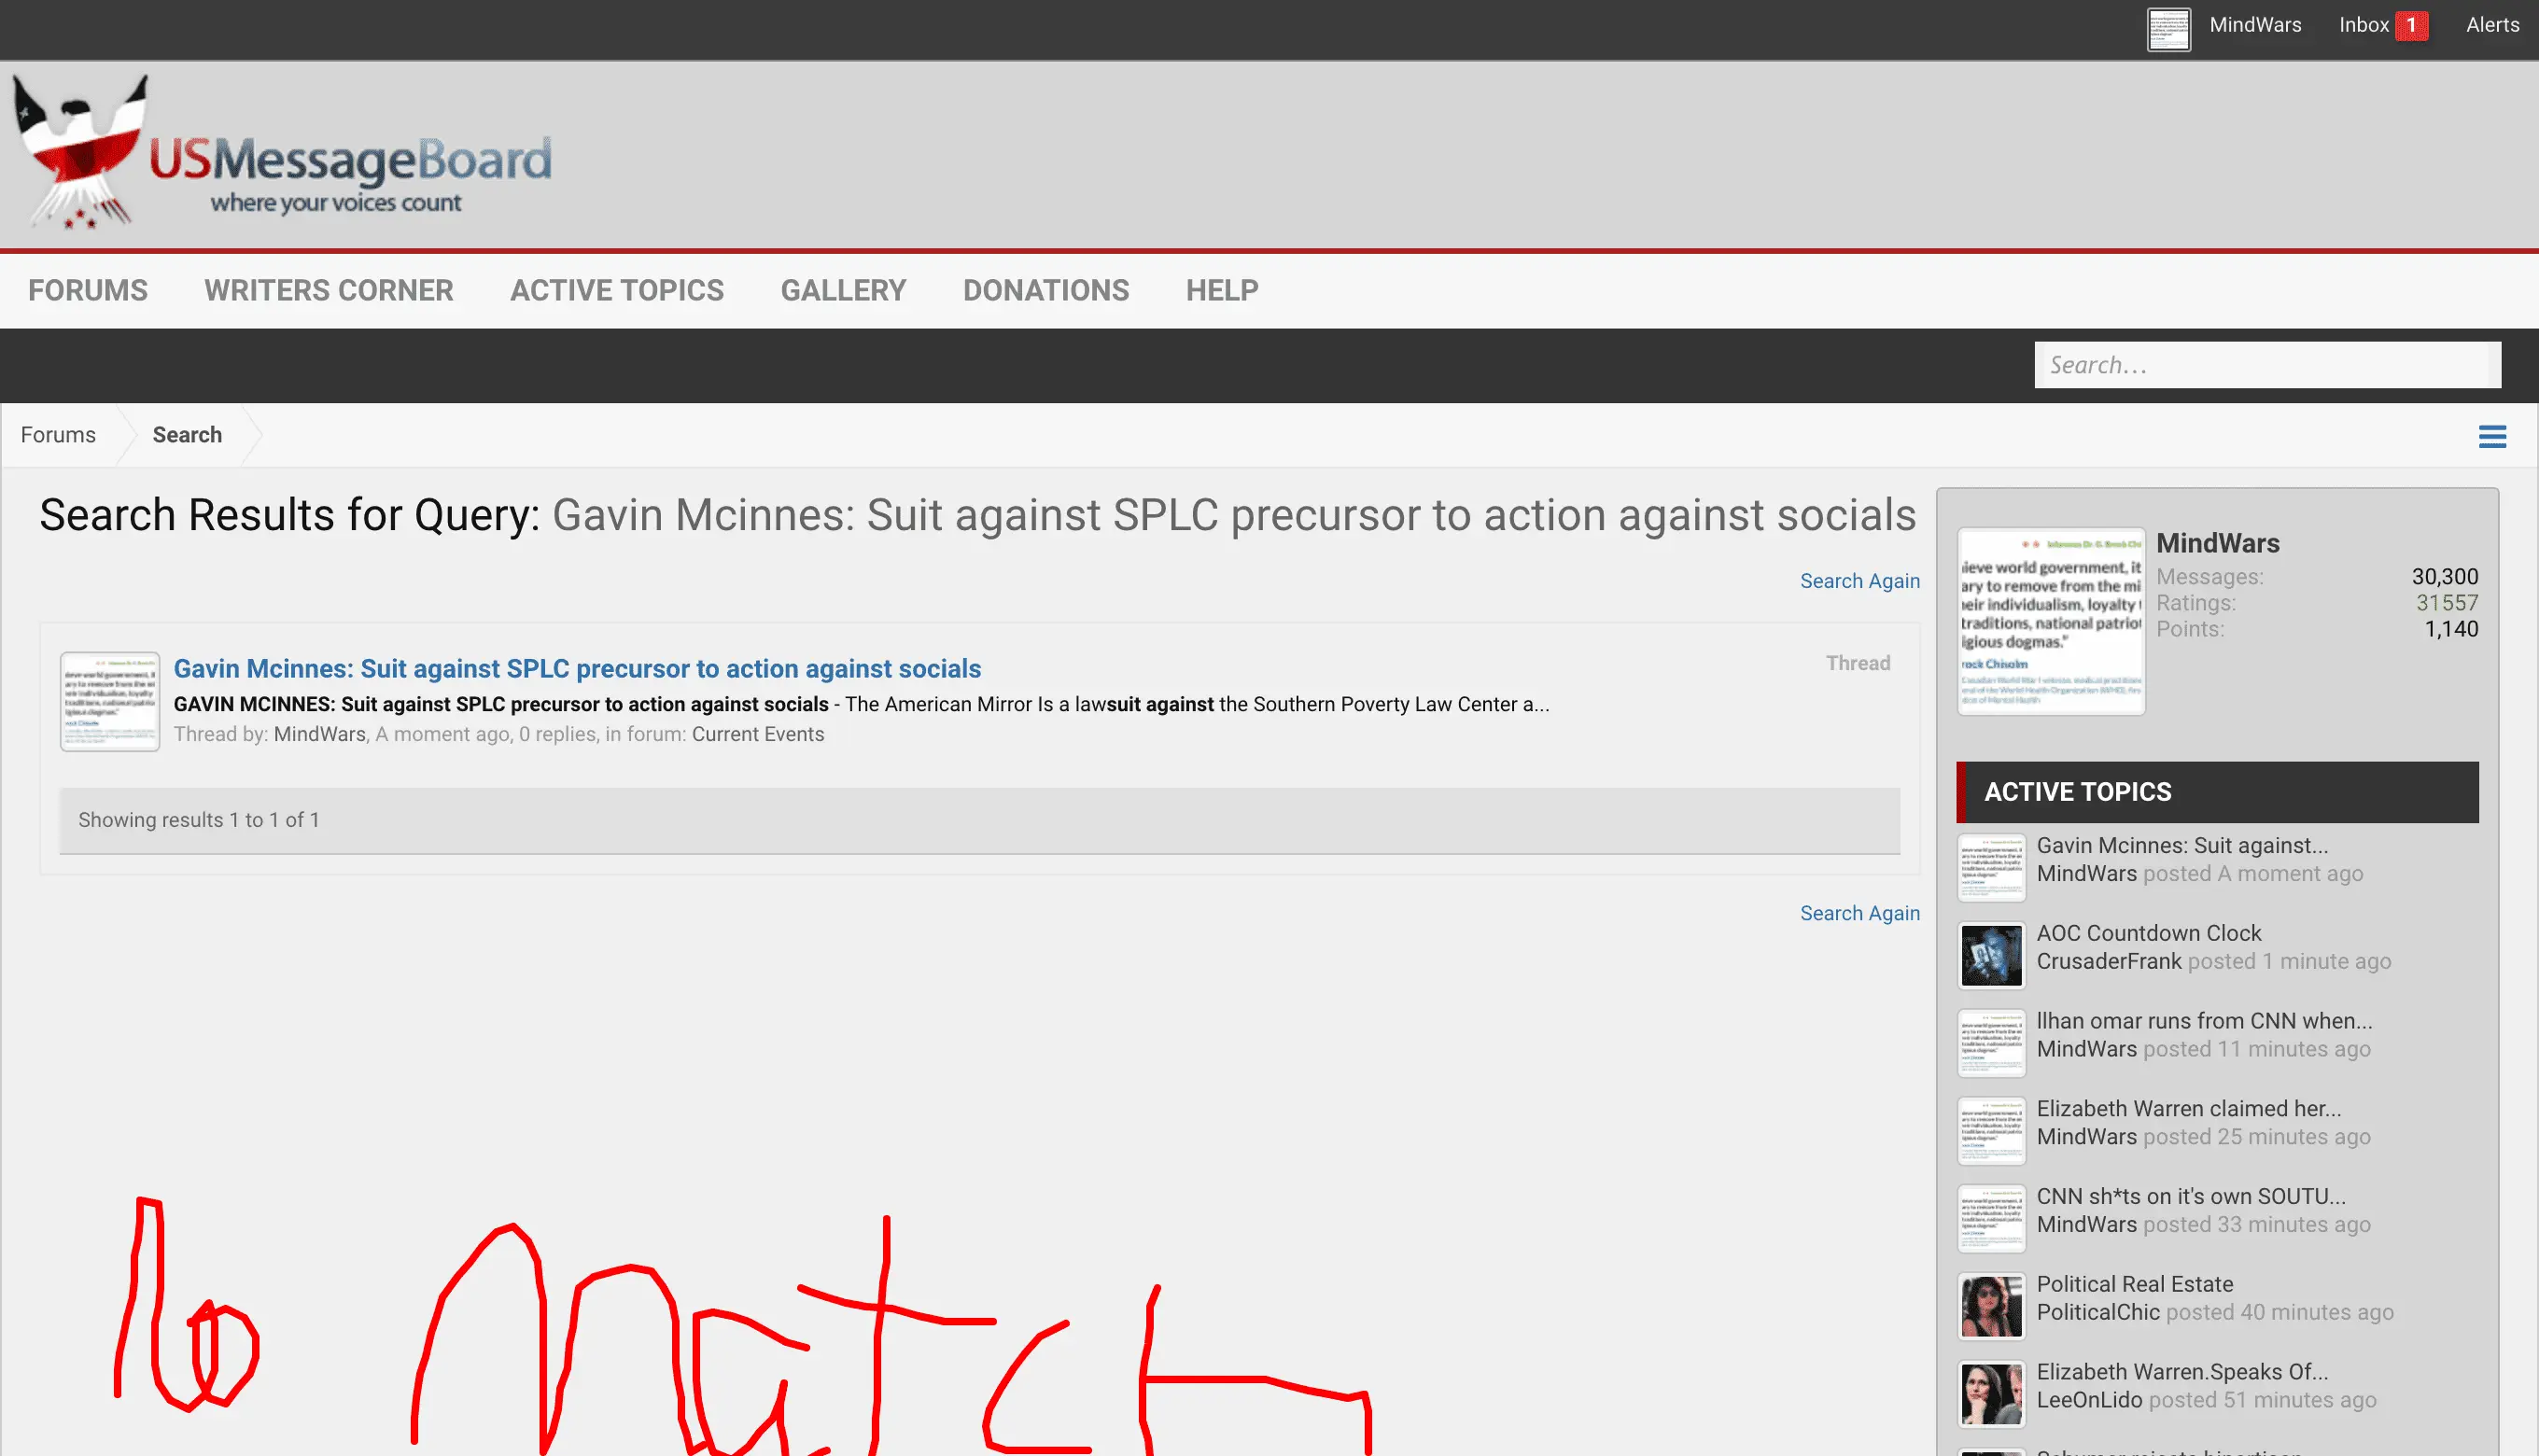Click the MindWars avatar in top bar
Viewport: 2539px width, 1456px height.
click(x=2168, y=29)
